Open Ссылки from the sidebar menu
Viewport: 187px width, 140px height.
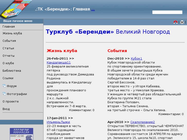pos(8,78)
